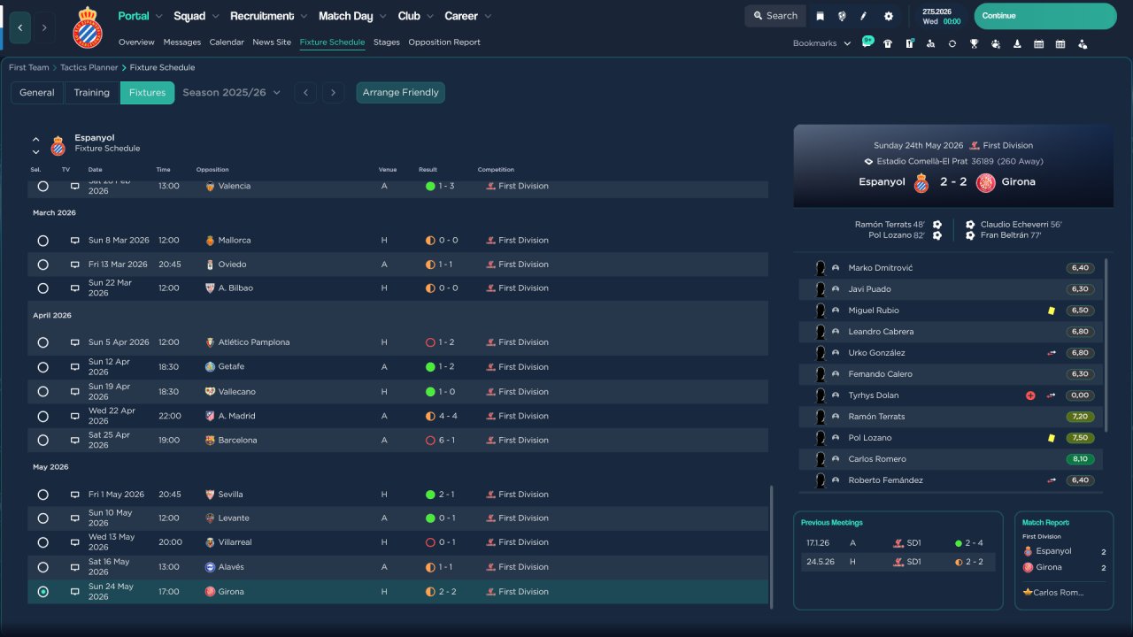The width and height of the screenshot is (1133, 637).
Task: Open settings gear icon in top bar
Action: 889,16
